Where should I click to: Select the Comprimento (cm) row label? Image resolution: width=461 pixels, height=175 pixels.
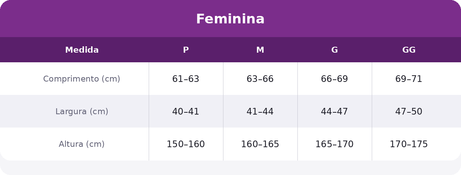82,79
